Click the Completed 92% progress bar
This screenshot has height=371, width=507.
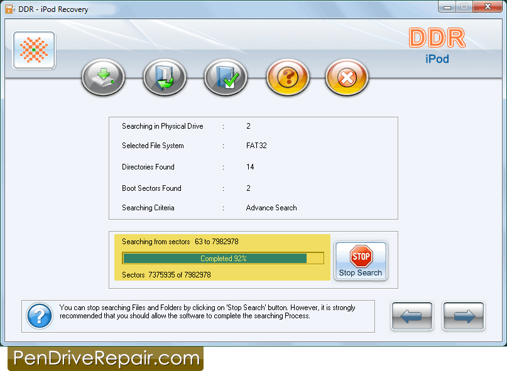pos(223,258)
